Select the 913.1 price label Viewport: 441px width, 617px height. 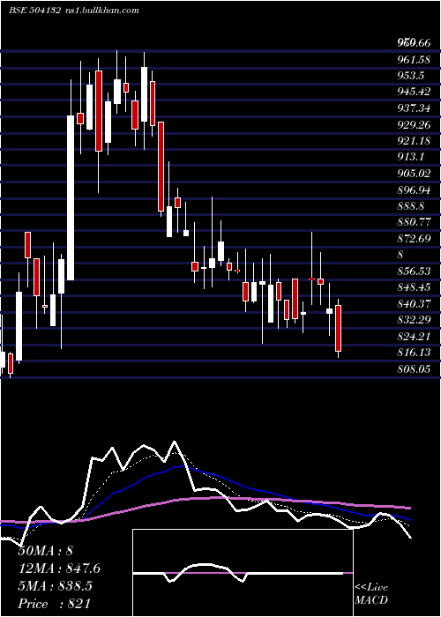pos(410,157)
